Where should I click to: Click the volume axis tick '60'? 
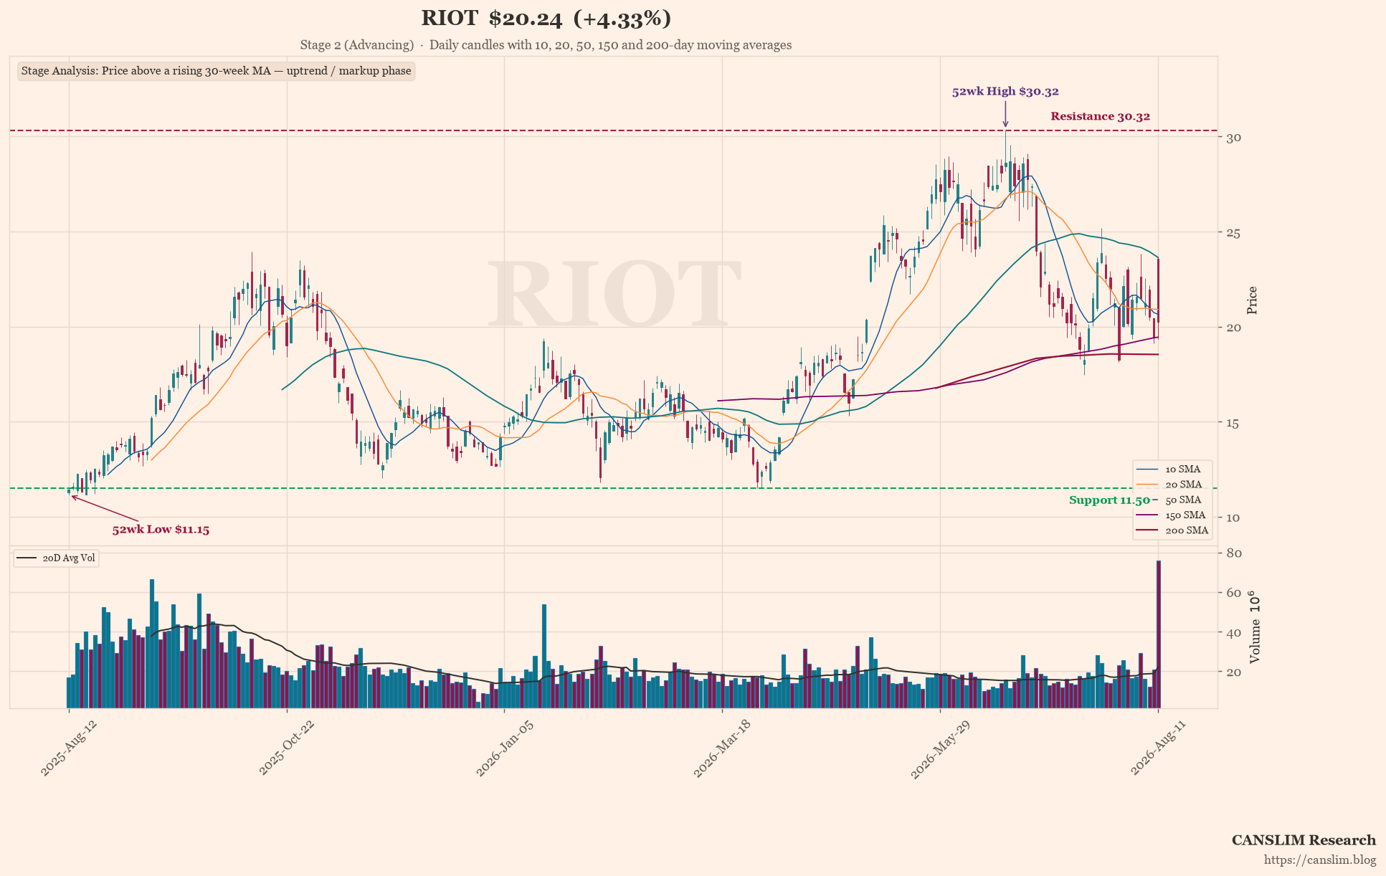click(1234, 593)
